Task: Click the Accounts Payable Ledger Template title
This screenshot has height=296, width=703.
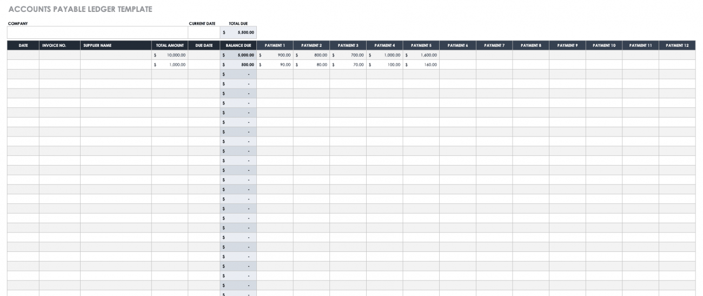Action: click(x=81, y=9)
